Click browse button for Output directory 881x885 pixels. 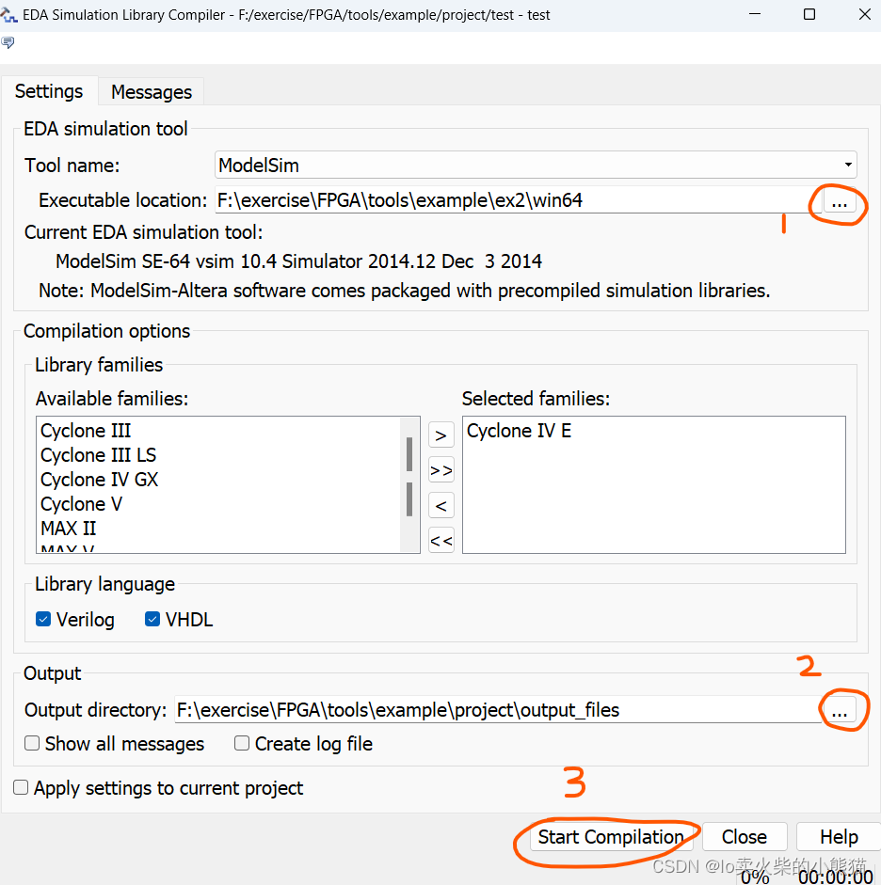tap(840, 711)
